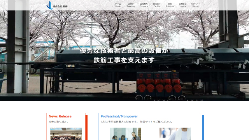
Task: Click the hero headline 鉄筋工事を支えます
Action: coord(124,60)
